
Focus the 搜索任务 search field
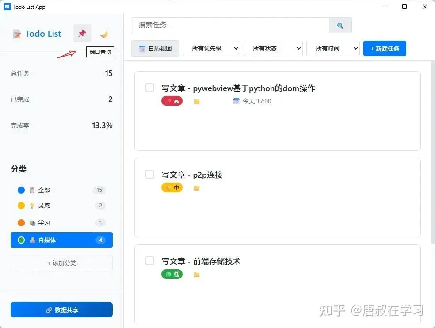tap(230, 25)
